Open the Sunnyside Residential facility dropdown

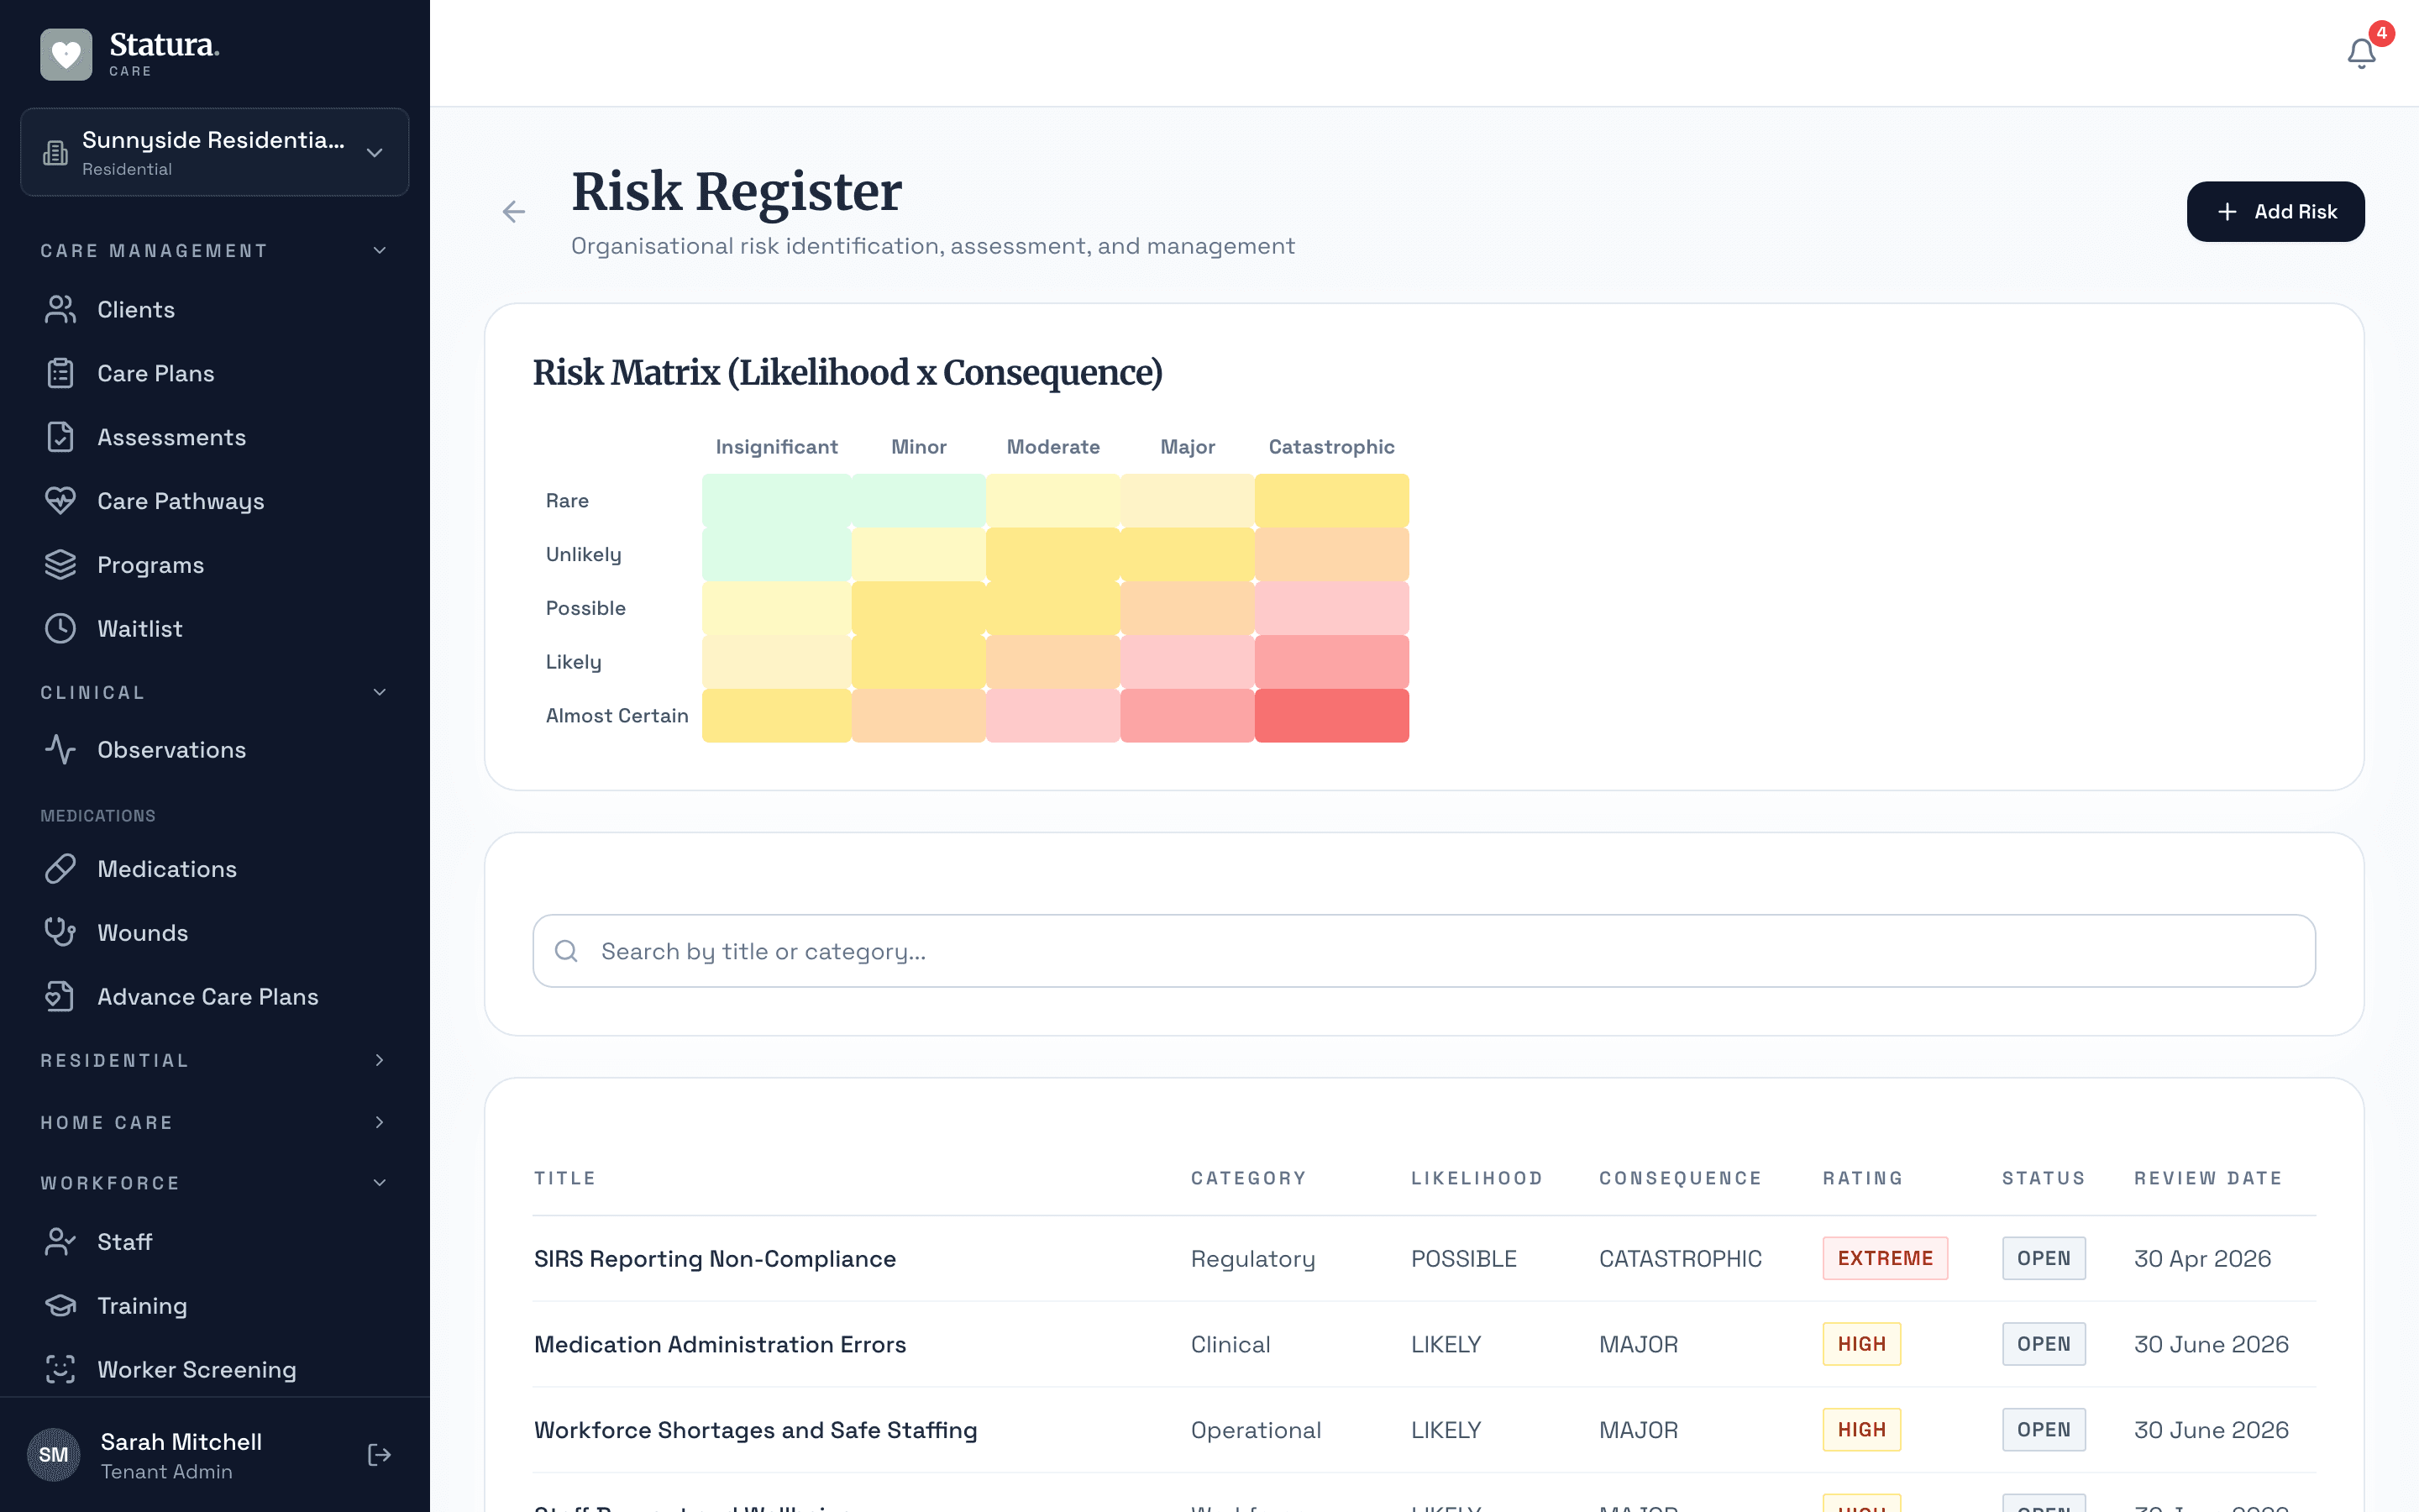point(215,152)
